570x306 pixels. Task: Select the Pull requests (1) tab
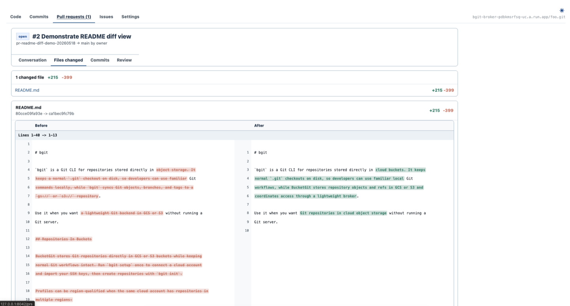pos(74,17)
